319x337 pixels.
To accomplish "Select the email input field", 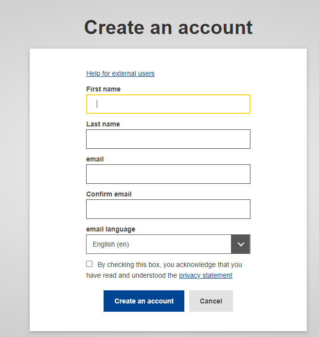I will [168, 174].
